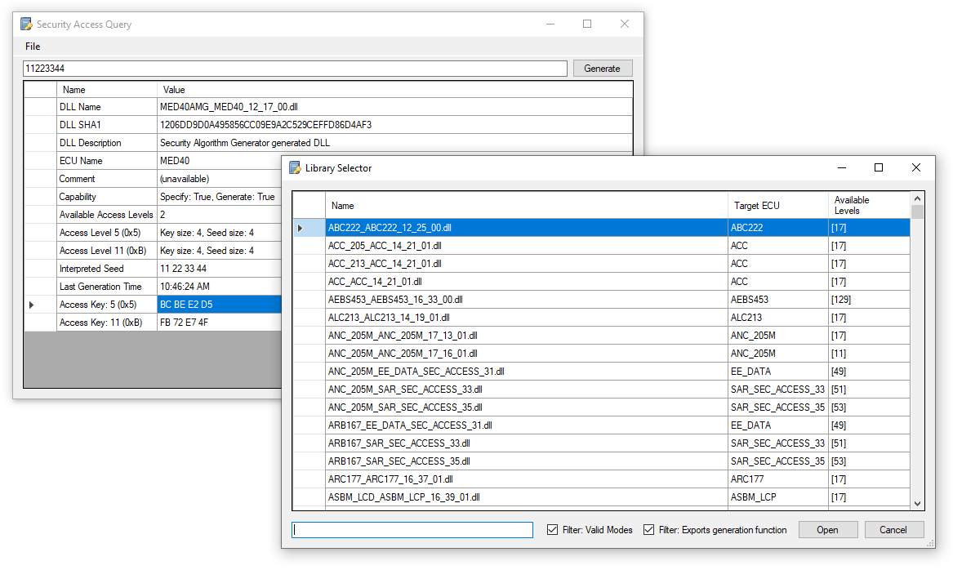953x570 pixels.
Task: Enable the Filter: Valid Modes checkbox
Action: coord(554,529)
